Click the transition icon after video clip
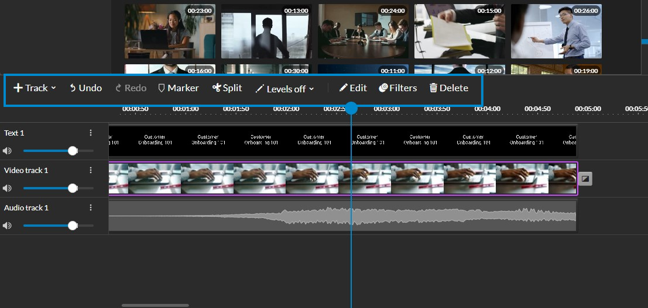 click(x=585, y=179)
